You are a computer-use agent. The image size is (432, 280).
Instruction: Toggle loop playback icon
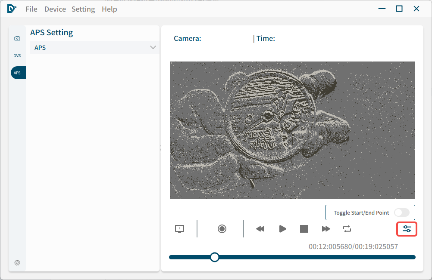pos(347,229)
